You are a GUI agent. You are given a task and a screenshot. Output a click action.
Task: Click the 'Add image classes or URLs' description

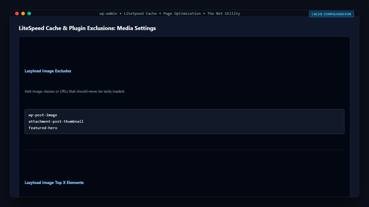75,91
